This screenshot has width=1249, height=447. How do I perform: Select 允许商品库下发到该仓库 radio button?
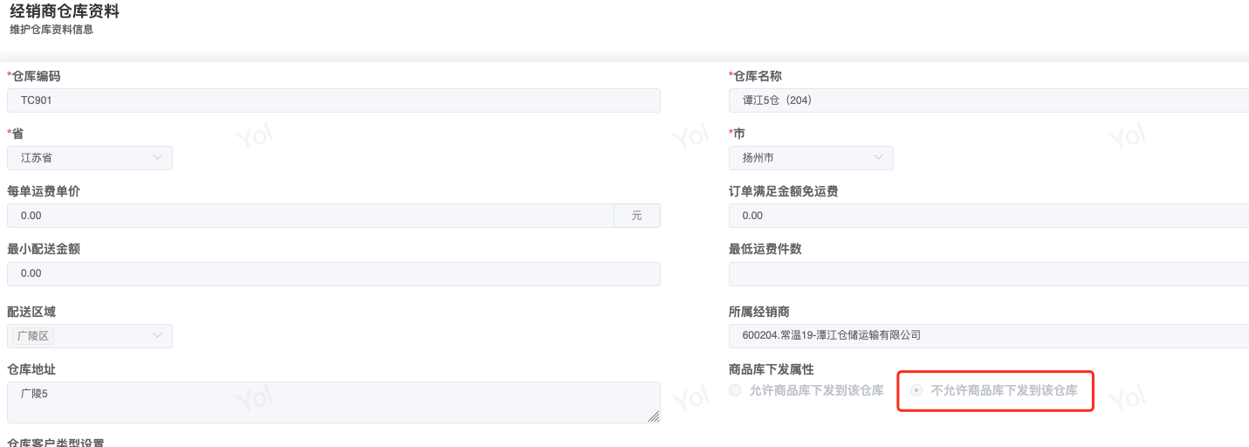tap(735, 391)
